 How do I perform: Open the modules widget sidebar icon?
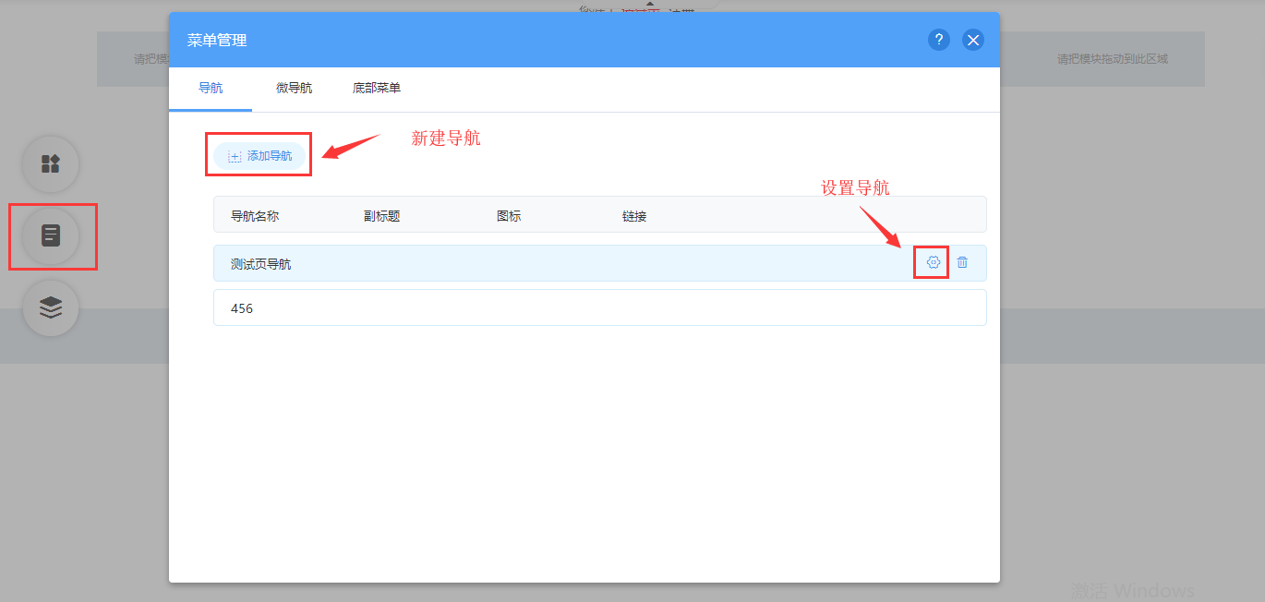51,164
